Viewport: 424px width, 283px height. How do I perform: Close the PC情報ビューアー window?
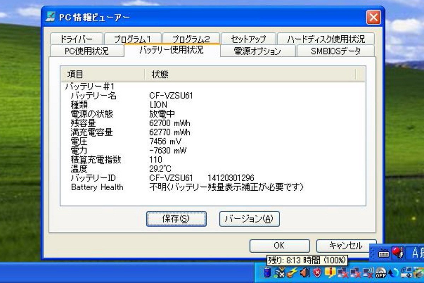(373, 17)
